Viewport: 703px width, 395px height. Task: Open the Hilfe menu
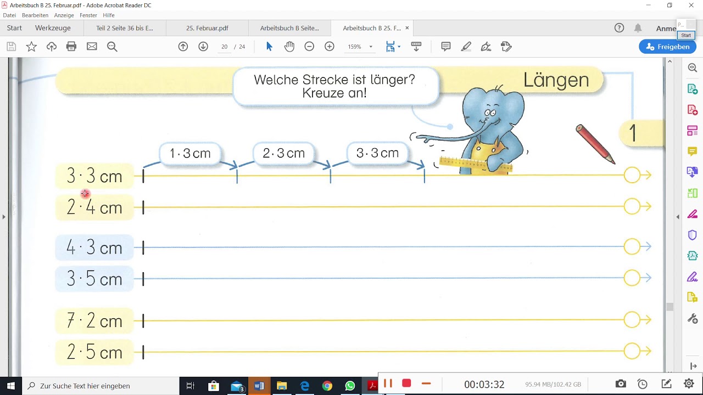109,15
